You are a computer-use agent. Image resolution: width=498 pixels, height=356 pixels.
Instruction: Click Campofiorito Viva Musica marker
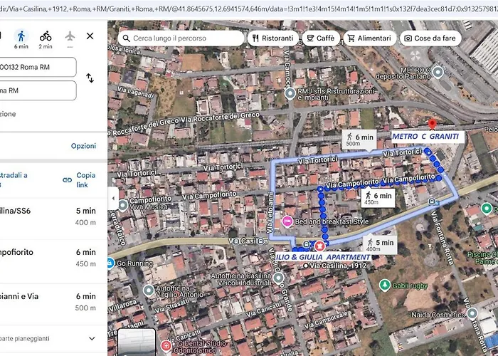click(123, 205)
